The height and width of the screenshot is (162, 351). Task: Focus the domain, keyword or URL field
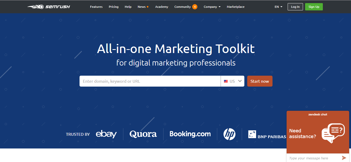[x=150, y=81]
